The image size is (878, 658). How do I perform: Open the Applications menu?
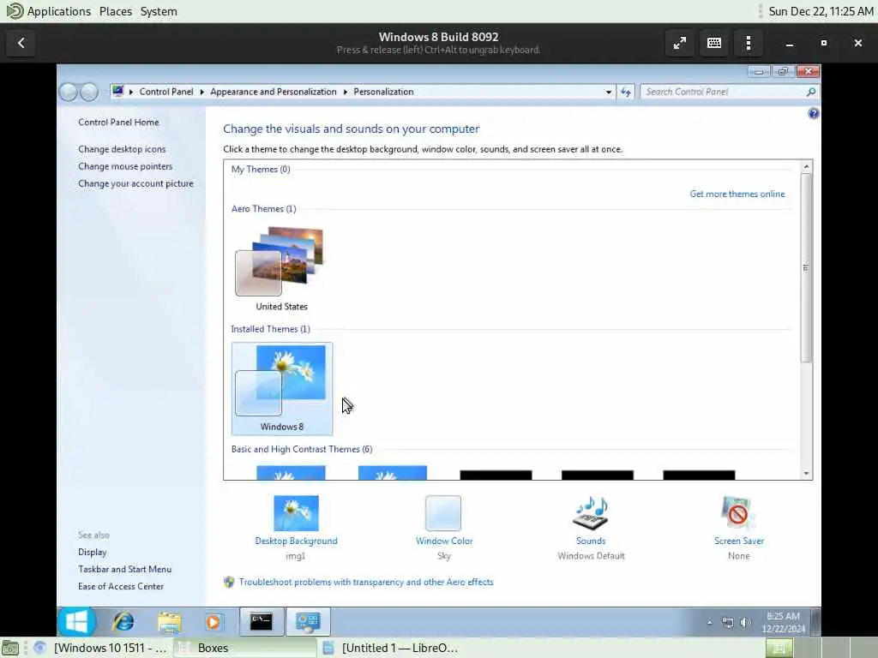(59, 11)
